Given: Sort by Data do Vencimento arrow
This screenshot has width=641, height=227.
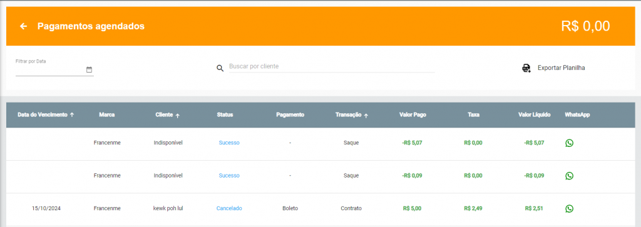Looking at the screenshot, I should point(72,115).
